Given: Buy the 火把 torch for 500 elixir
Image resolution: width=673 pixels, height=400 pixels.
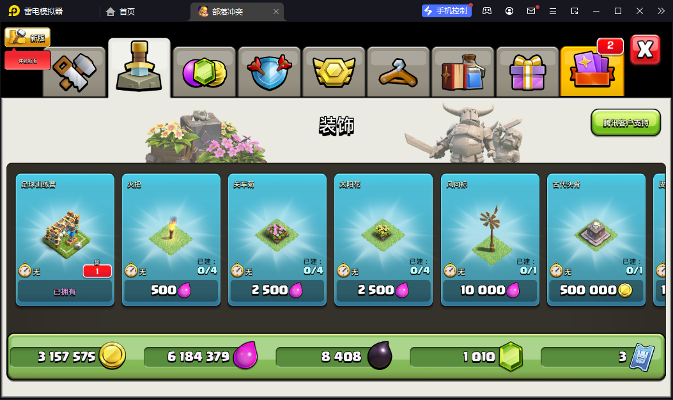Looking at the screenshot, I should tap(171, 291).
